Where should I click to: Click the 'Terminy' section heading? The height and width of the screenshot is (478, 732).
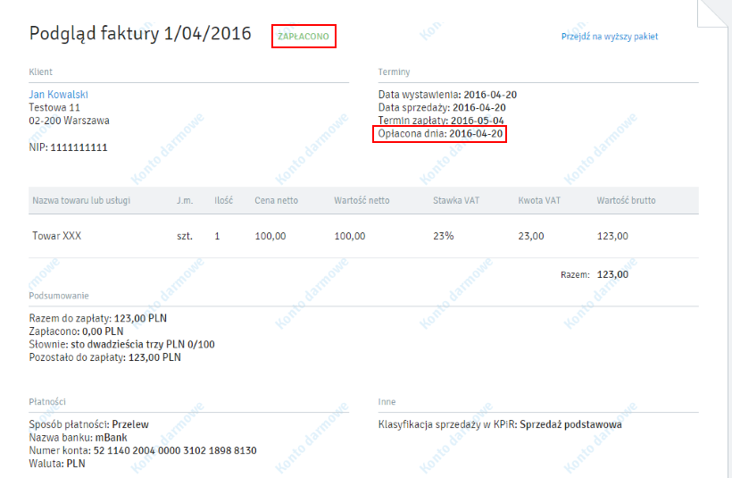point(394,72)
